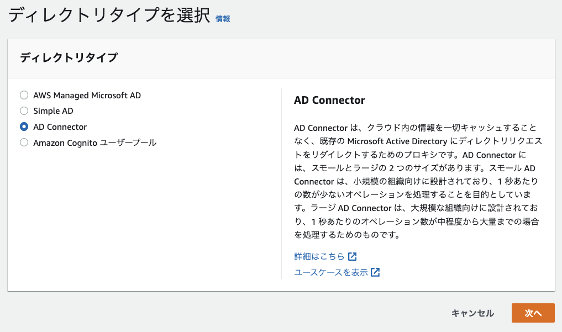Select AWS Managed Microsoft AD radio button
The image size is (562, 332).
coord(24,95)
